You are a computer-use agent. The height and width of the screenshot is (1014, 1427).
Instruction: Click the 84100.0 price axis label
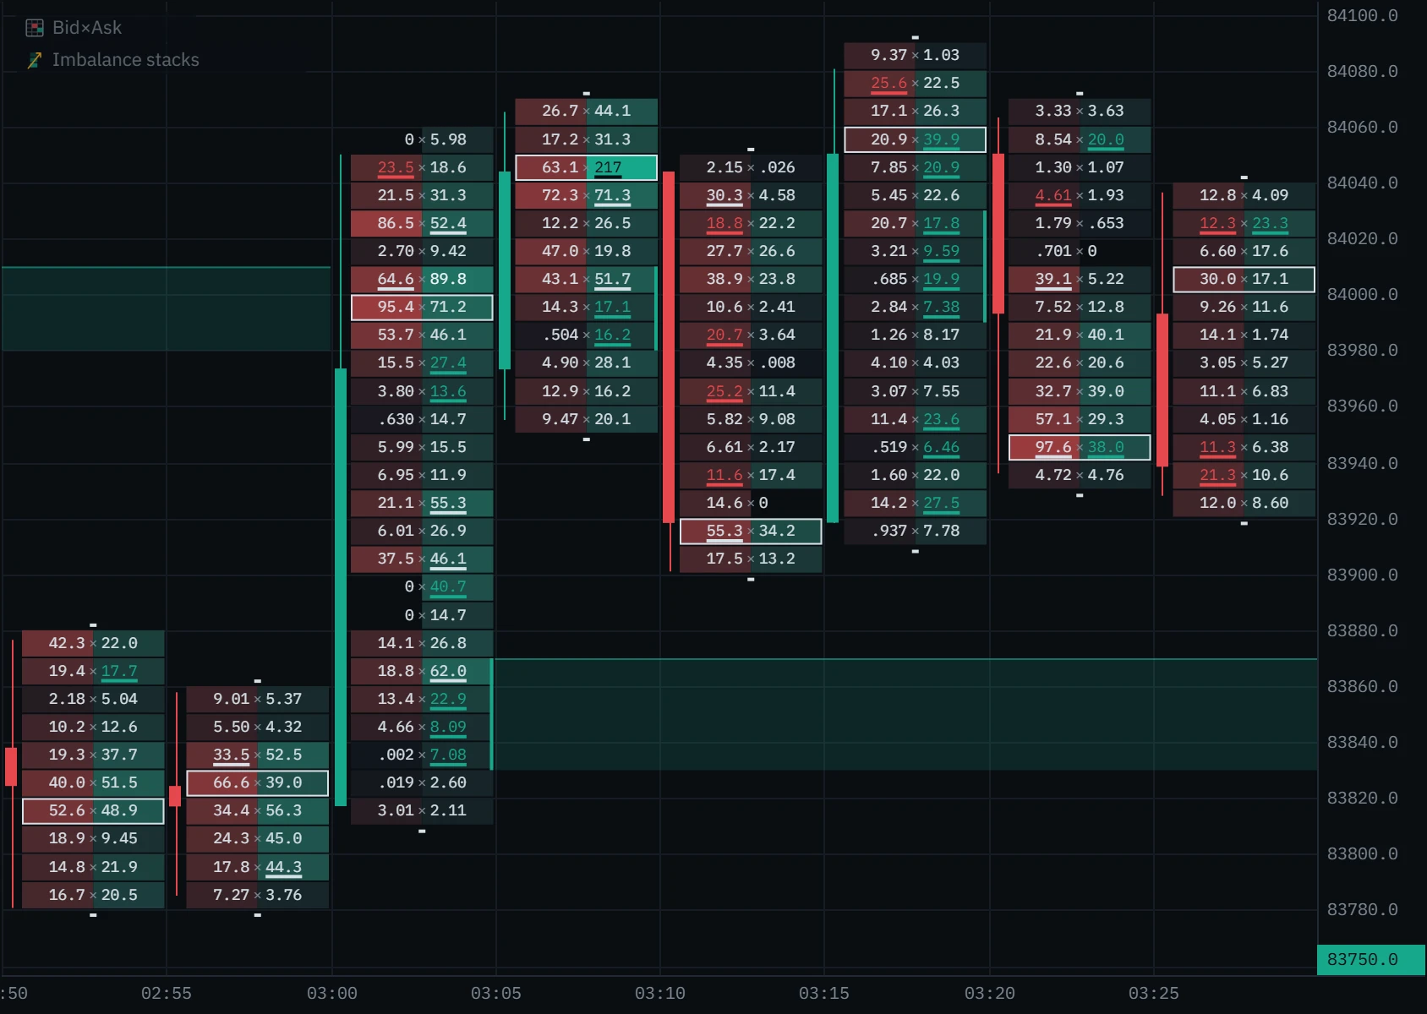[1362, 15]
